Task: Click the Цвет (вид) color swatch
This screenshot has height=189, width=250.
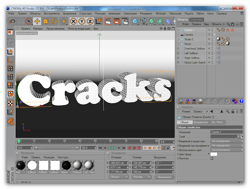Action: (214, 154)
